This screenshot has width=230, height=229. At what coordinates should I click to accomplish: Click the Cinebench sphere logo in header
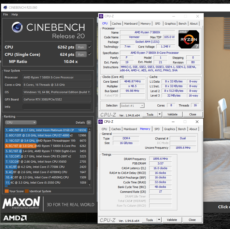(17, 27)
